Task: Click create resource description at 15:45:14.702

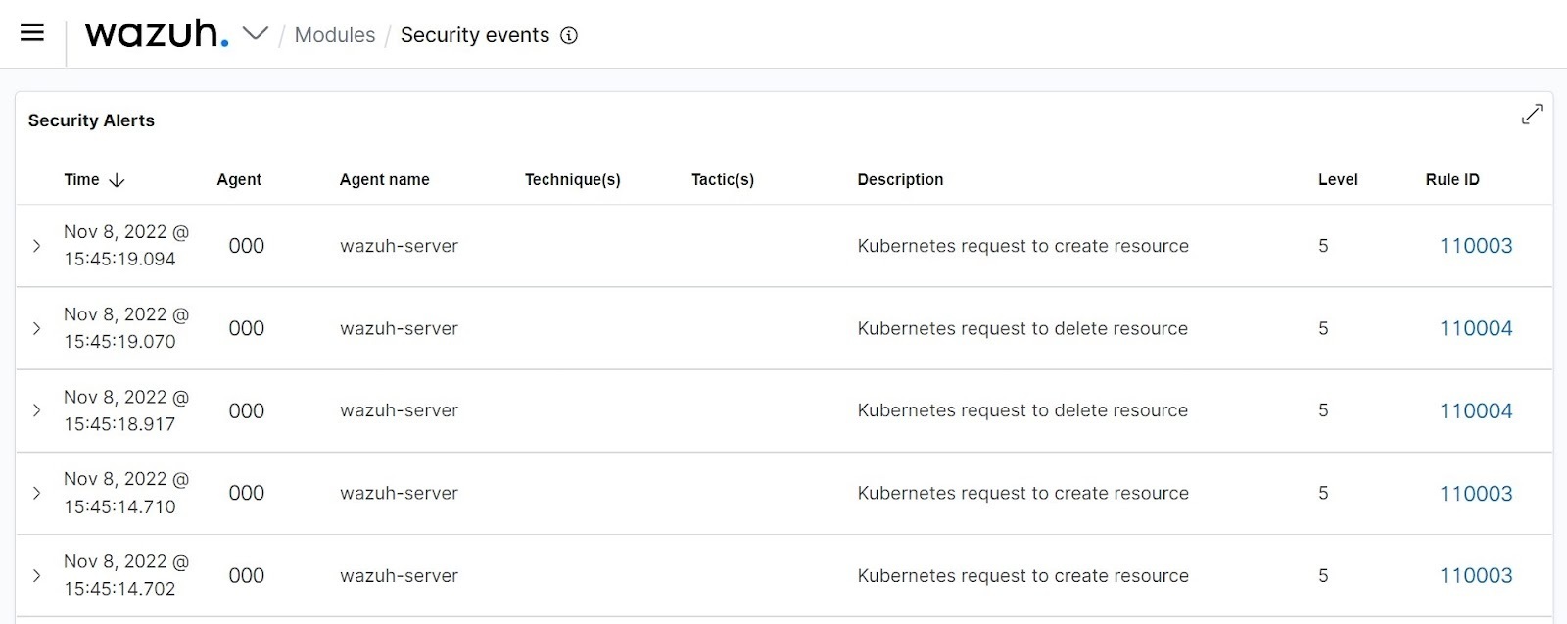Action: (x=1023, y=576)
